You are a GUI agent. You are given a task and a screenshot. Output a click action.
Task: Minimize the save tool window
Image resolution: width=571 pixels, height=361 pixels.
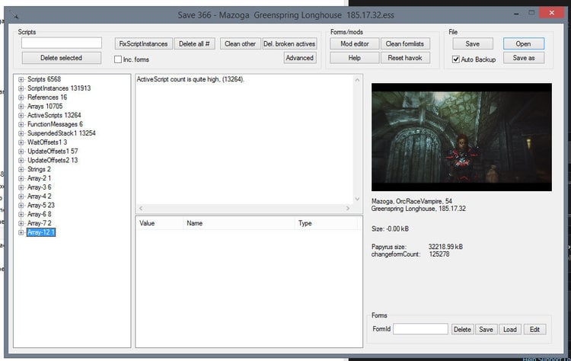pos(516,14)
